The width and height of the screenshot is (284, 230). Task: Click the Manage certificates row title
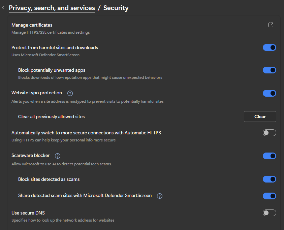point(32,25)
